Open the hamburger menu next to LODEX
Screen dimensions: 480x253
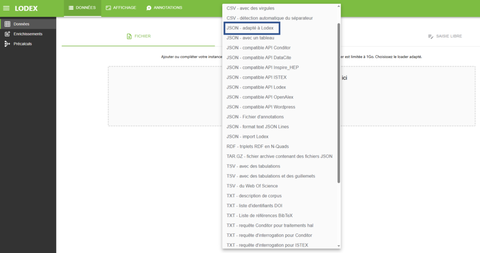[6, 8]
